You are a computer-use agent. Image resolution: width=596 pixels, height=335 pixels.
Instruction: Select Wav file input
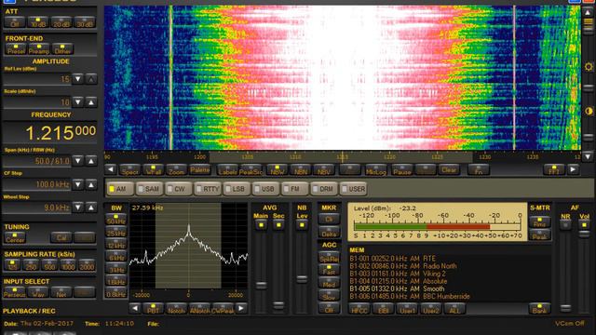coord(38,292)
